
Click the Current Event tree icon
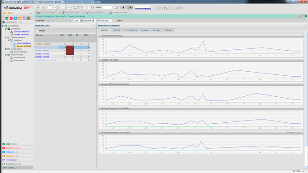[11, 58]
